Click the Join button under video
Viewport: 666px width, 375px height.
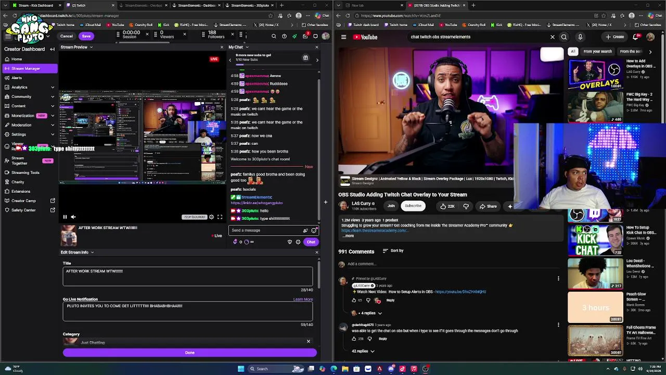pos(391,206)
